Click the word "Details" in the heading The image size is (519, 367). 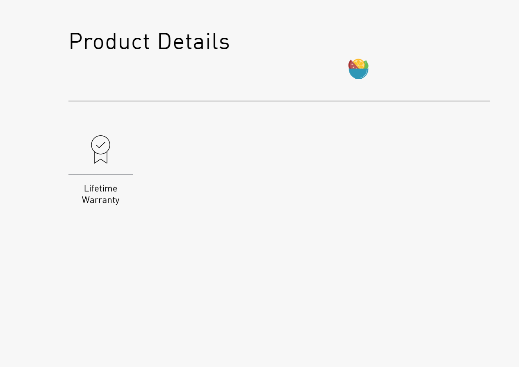(x=193, y=42)
